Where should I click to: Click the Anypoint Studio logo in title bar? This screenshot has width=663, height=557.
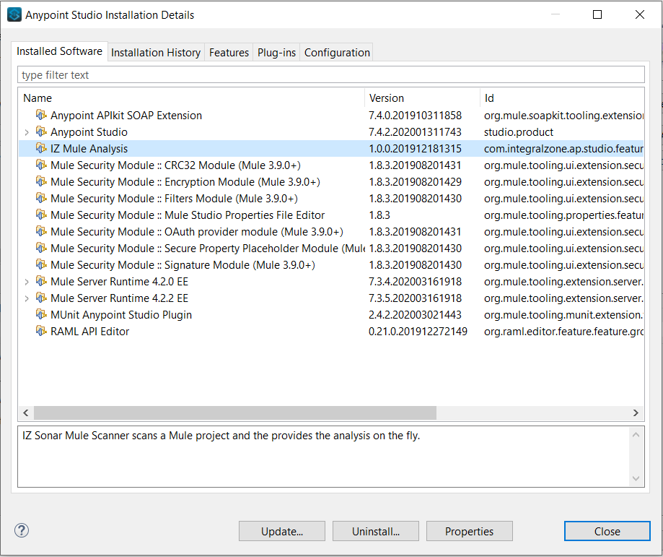click(14, 14)
